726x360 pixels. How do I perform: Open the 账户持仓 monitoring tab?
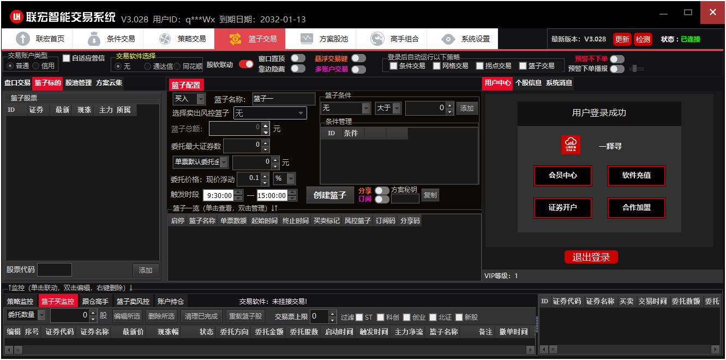click(171, 301)
